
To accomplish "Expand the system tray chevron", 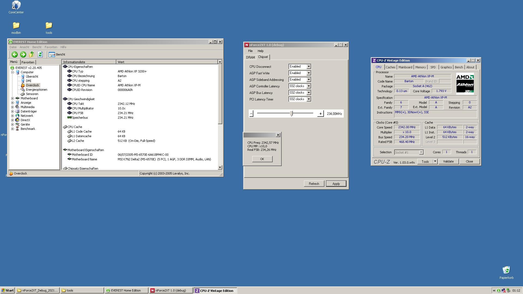I will [x=494, y=290].
